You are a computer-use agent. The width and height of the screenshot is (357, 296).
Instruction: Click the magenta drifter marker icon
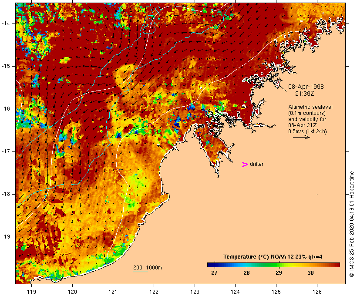pyautogui.click(x=245, y=165)
